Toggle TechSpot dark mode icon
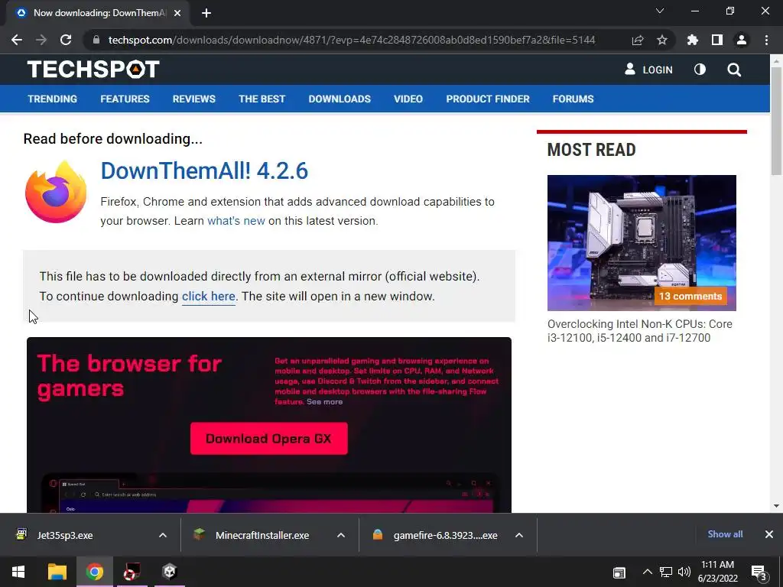783x587 pixels. coord(700,70)
